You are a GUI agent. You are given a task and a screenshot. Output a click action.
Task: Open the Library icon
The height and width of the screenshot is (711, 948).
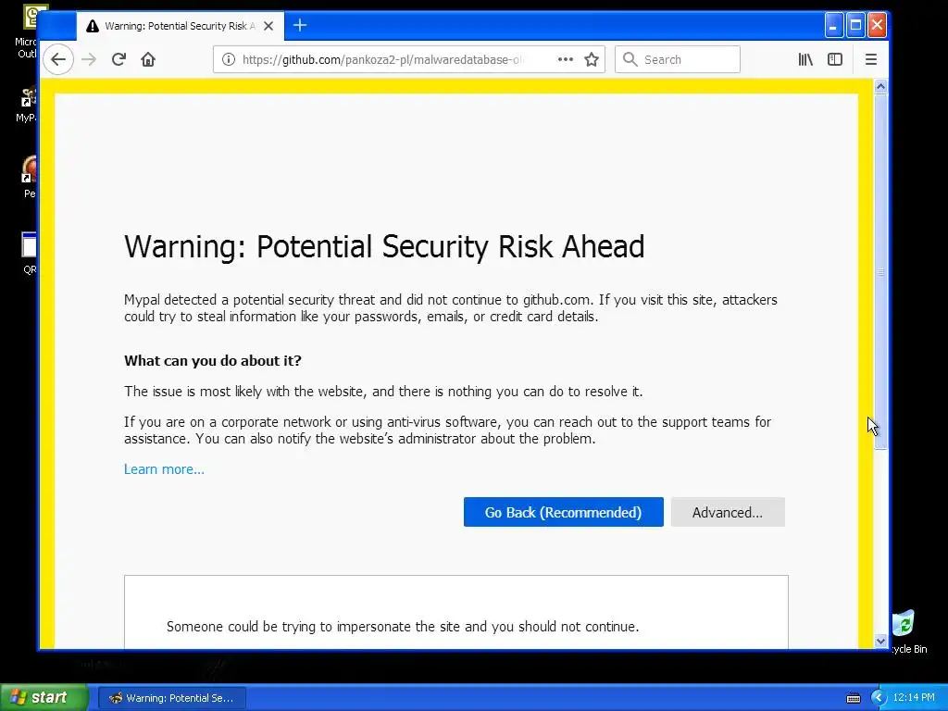(805, 59)
